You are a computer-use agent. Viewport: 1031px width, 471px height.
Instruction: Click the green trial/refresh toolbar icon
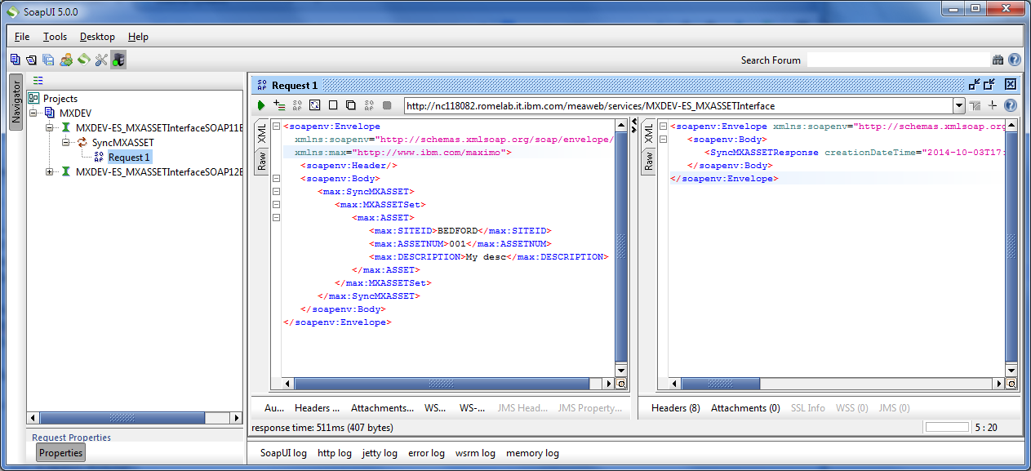click(83, 60)
